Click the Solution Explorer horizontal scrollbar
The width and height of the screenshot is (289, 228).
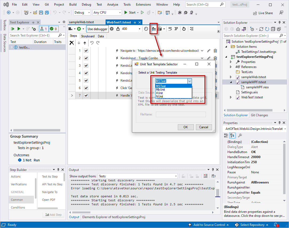point(250,110)
